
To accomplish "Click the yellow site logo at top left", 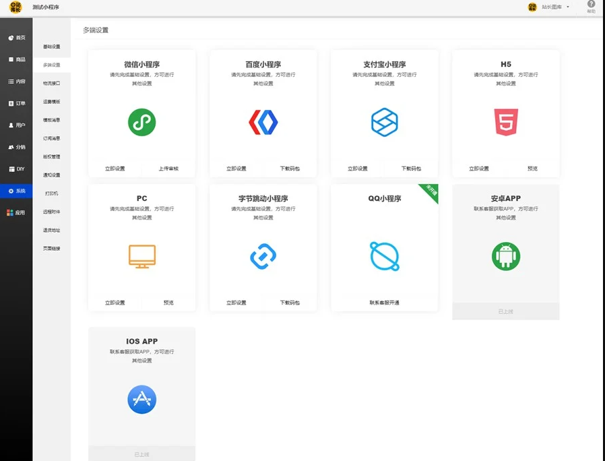I will pos(15,7).
